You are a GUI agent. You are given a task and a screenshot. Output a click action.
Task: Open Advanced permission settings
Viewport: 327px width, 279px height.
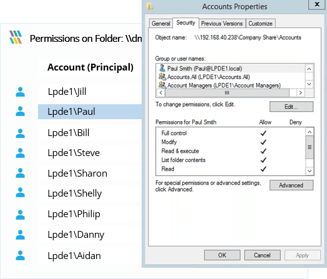click(291, 185)
